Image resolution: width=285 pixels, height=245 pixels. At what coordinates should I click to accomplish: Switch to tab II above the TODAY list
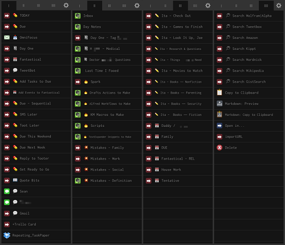coord(24,5)
